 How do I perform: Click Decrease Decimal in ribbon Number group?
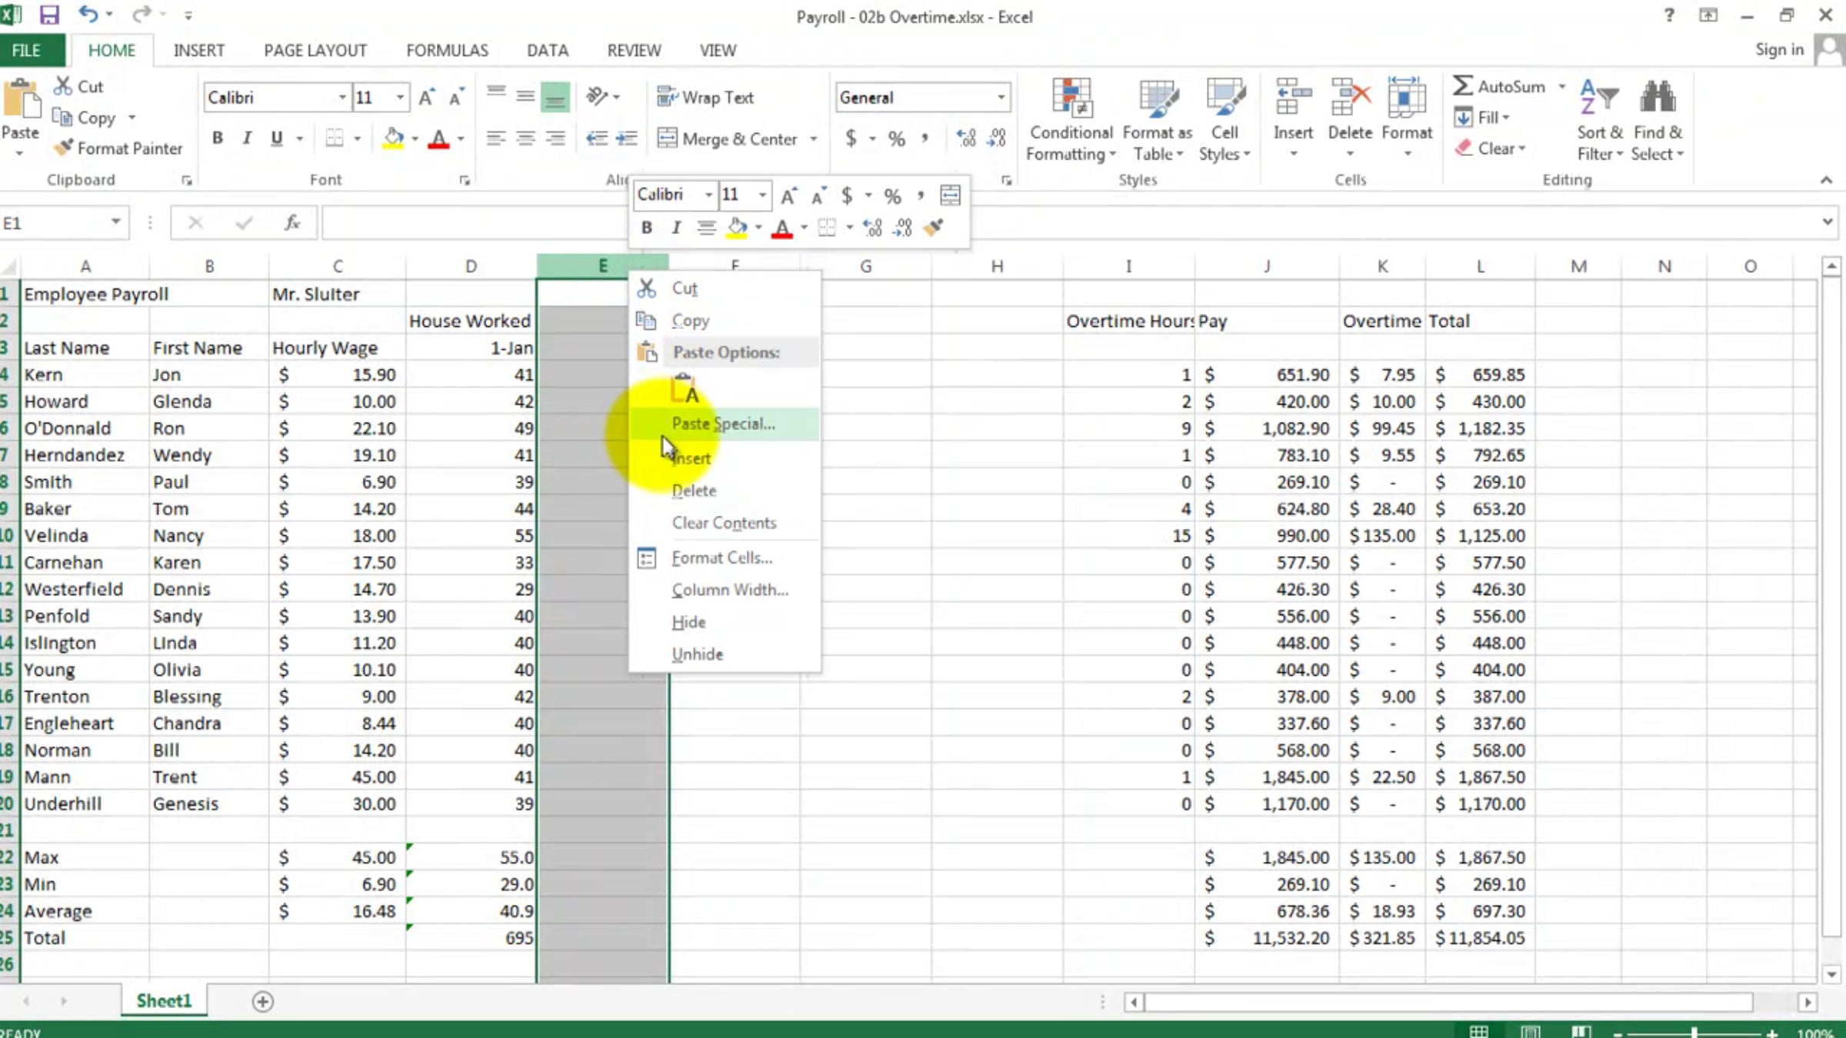997,138
